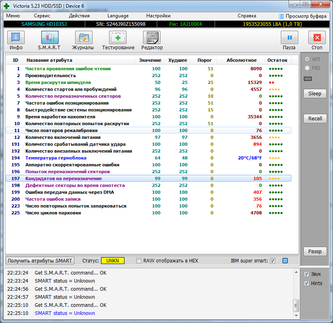Enable RAW отображать в HEX checkbox
The height and width of the screenshot is (323, 333).
[139, 261]
